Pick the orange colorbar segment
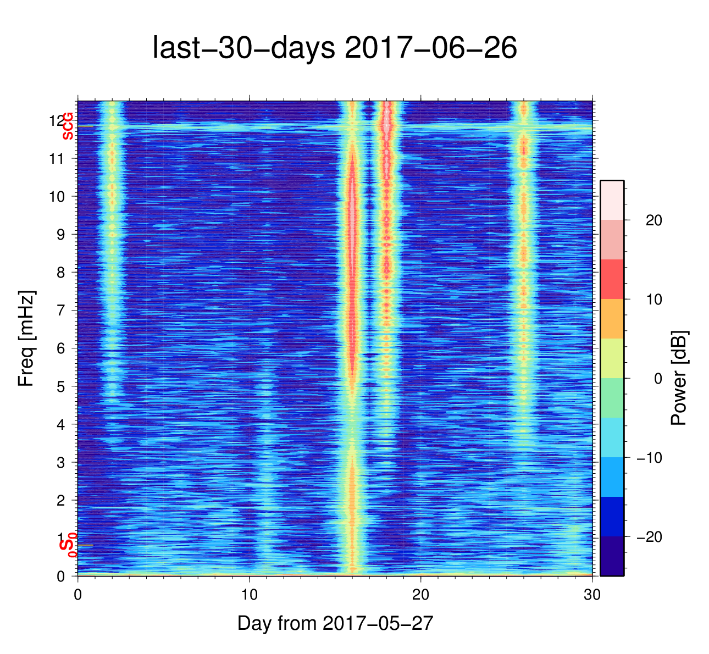Image resolution: width=709 pixels, height=654 pixels. pos(612,319)
